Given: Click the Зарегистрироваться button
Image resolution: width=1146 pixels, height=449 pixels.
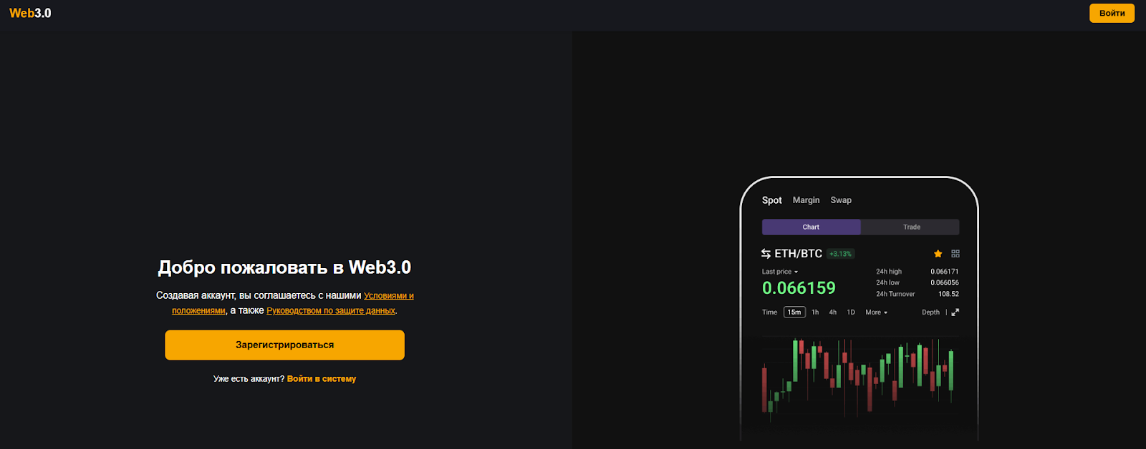Looking at the screenshot, I should [284, 345].
